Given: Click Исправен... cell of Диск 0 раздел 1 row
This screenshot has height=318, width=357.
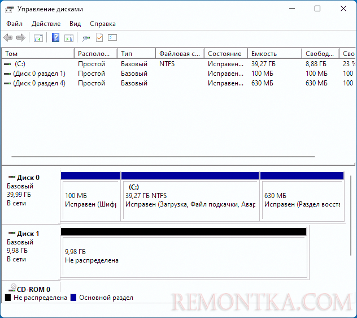Looking at the screenshot, I should [225, 74].
